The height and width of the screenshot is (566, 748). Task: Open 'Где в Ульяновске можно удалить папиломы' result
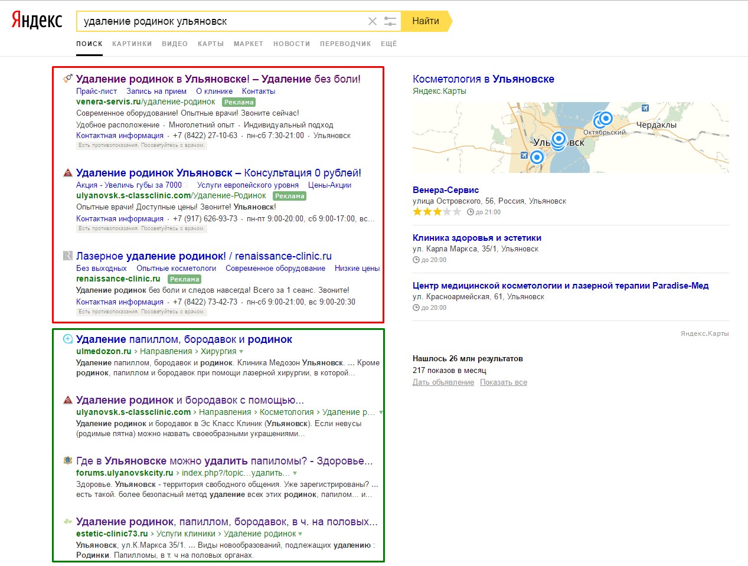[x=224, y=461]
